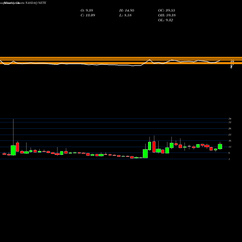The width and height of the screenshot is (242, 242).
Task: Click the OC: 39.55 reading
Action: point(166,11)
